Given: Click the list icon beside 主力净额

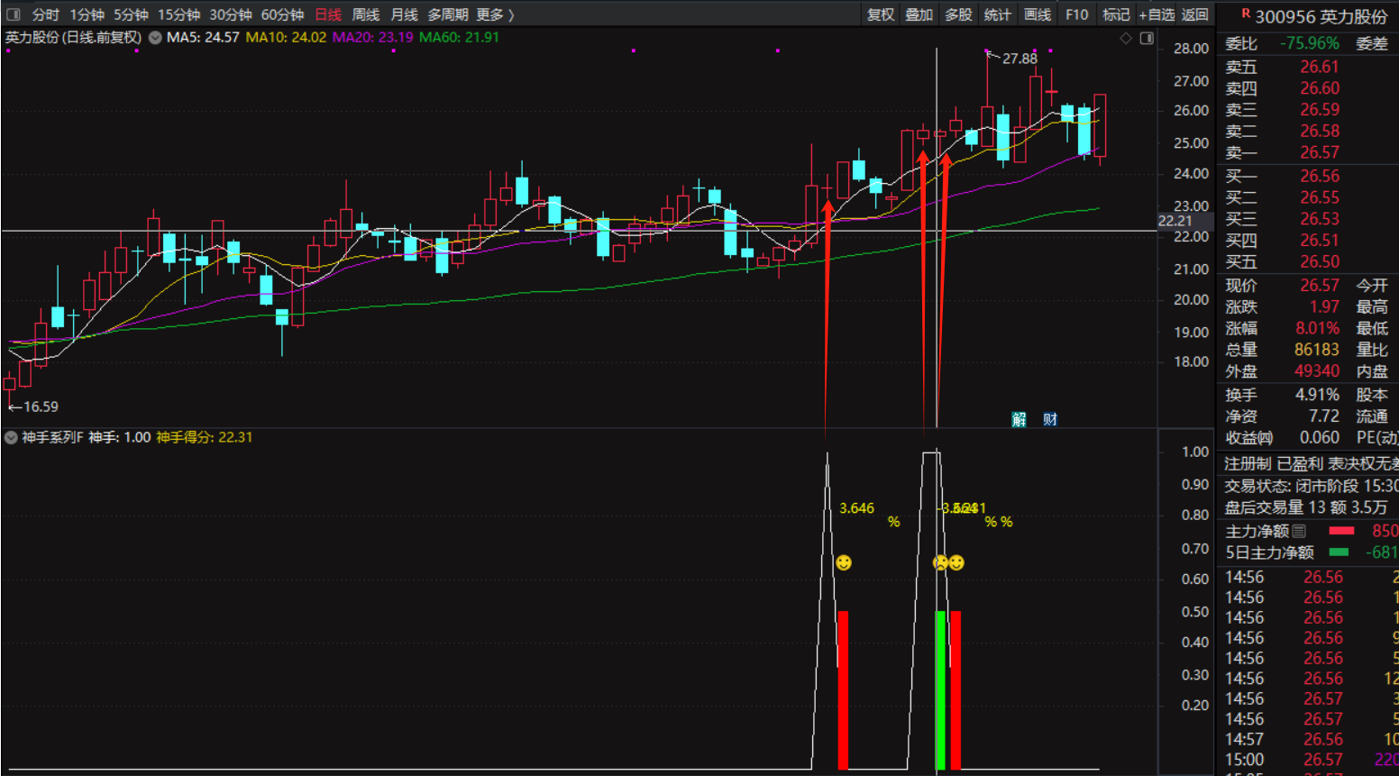Looking at the screenshot, I should 1299,531.
